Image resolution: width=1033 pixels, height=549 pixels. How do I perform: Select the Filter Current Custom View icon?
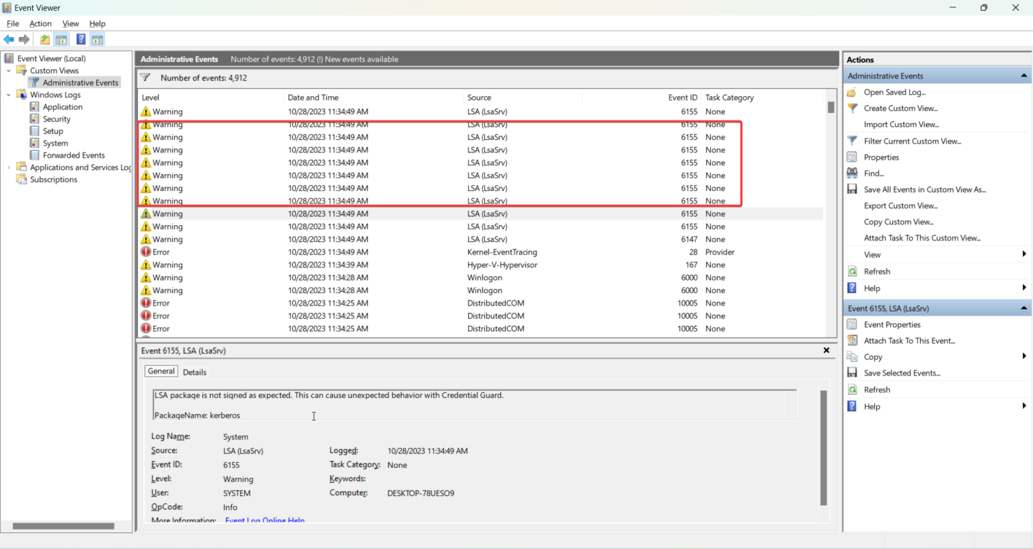click(851, 141)
